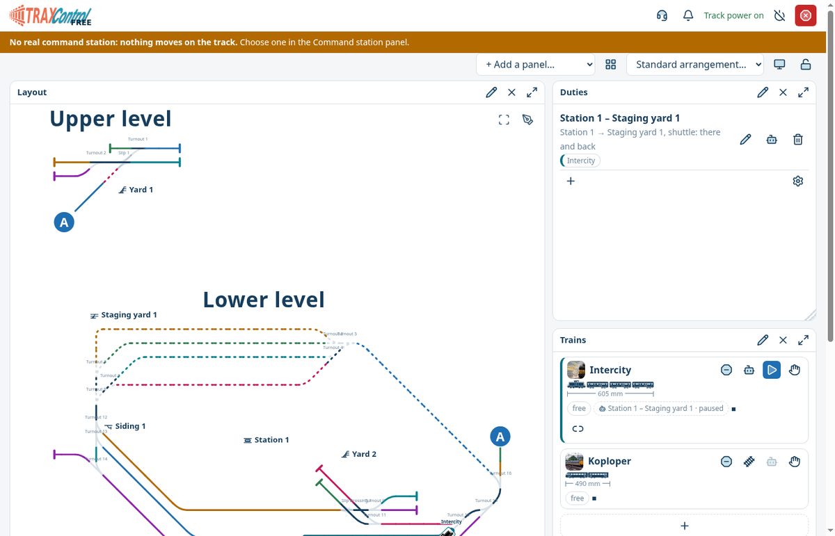Close the Layout panel
Screen dimensions: 835x536
(511, 92)
